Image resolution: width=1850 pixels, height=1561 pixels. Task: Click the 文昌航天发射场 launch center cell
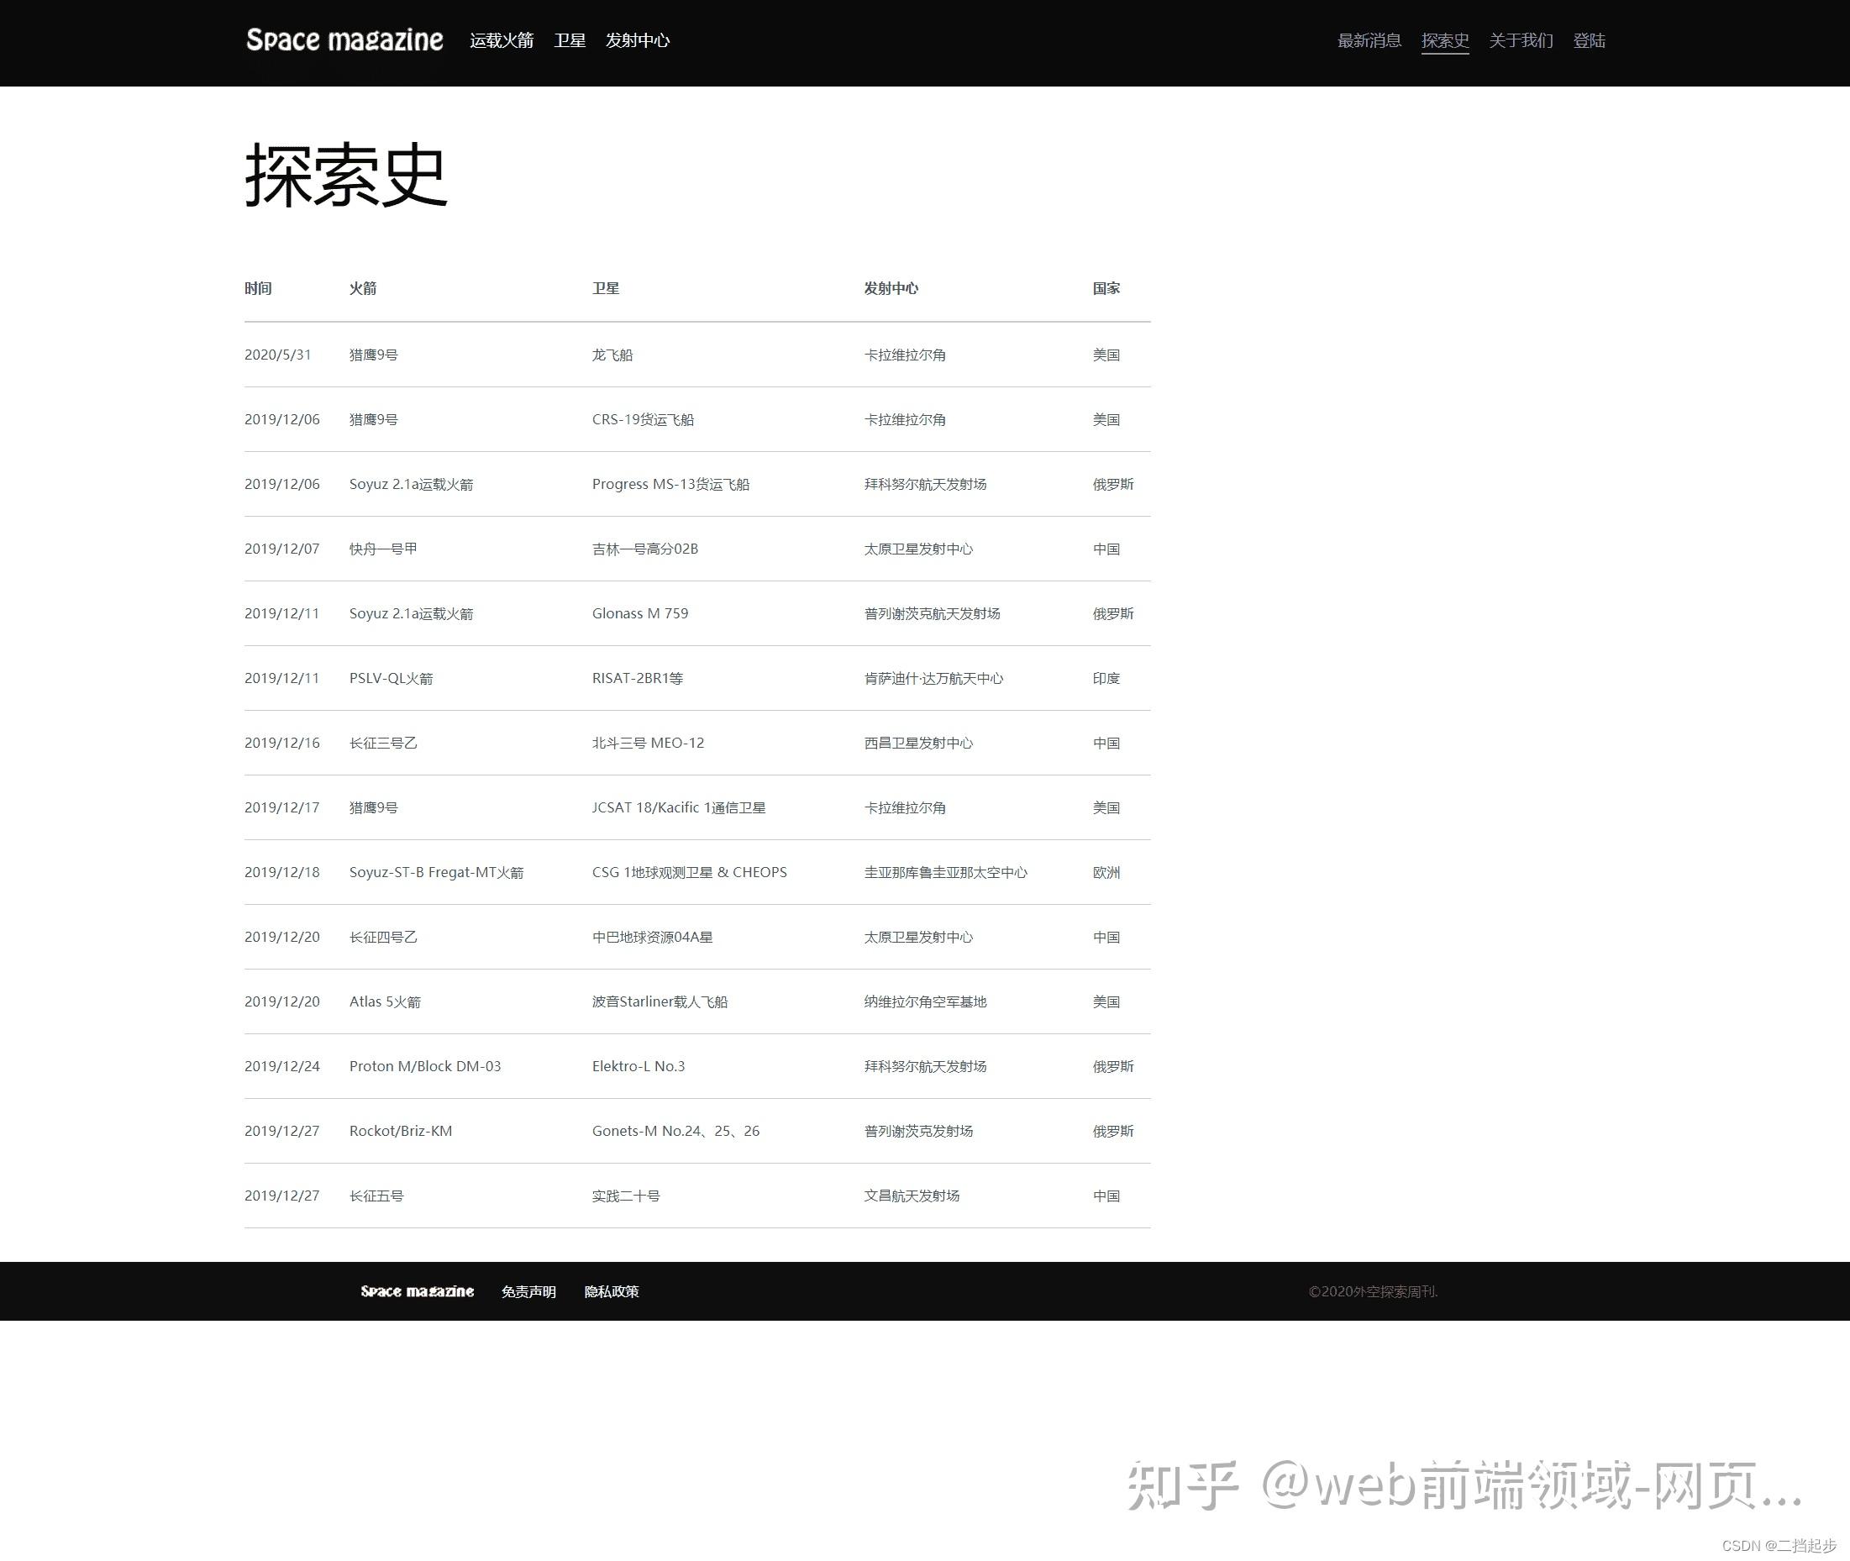pos(912,1196)
